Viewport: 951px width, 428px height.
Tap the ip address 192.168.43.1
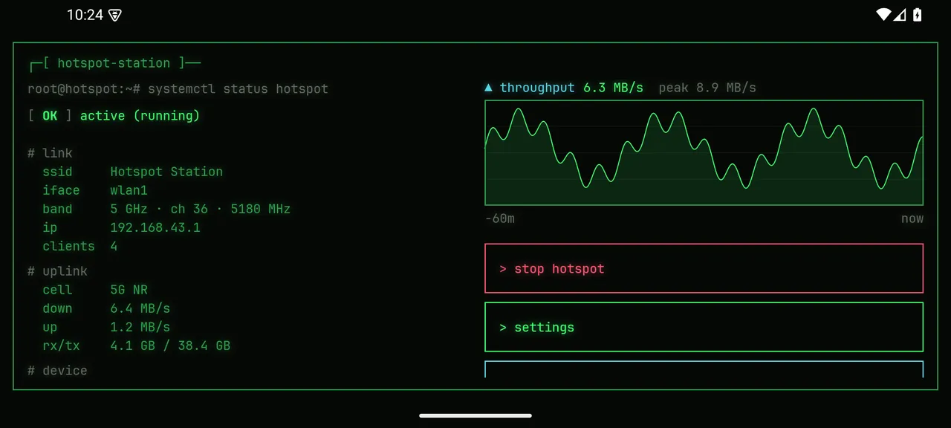(x=155, y=227)
